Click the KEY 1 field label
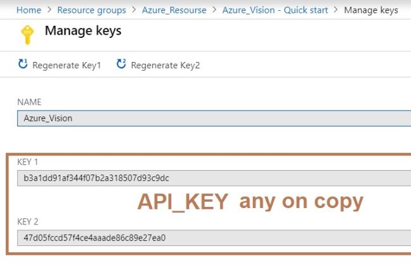This screenshot has width=411, height=277. click(x=28, y=162)
